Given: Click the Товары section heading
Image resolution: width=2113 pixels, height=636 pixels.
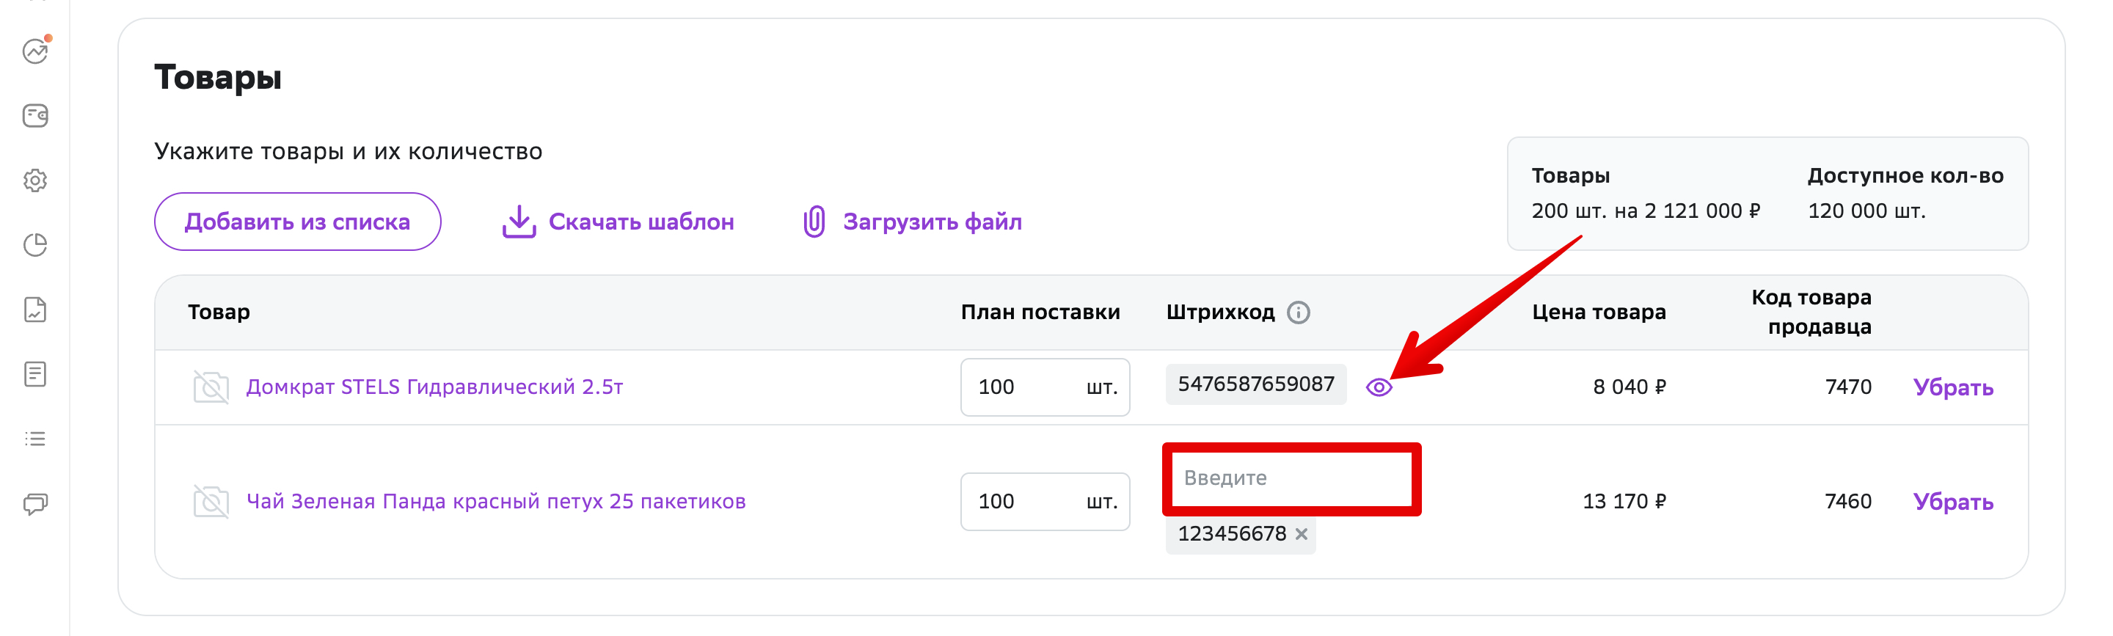Looking at the screenshot, I should (218, 77).
